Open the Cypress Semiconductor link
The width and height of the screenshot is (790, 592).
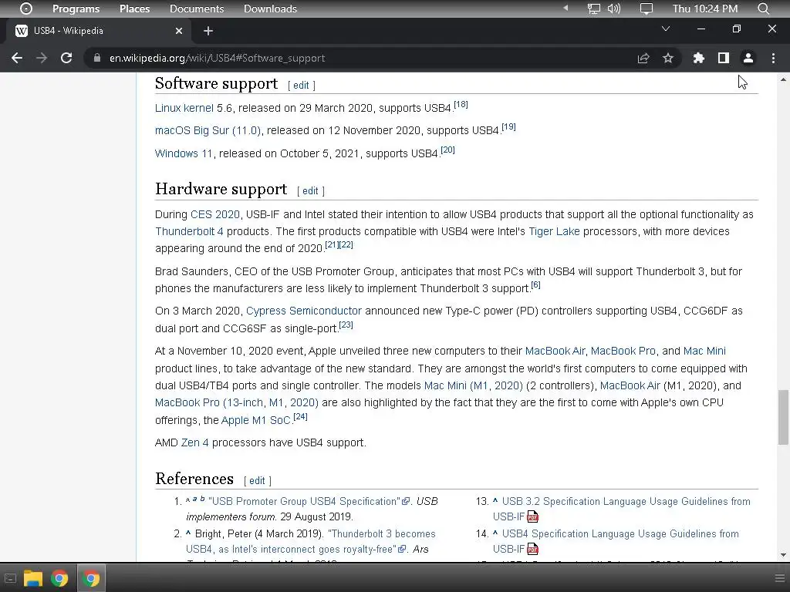[304, 311]
